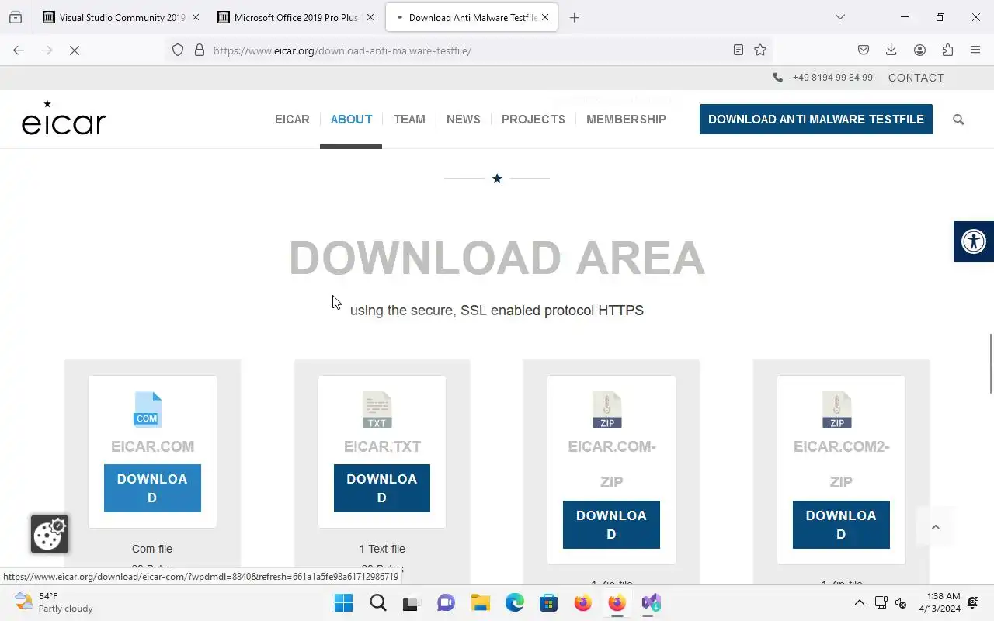Open the Firefox recent browsing icon

click(16, 17)
